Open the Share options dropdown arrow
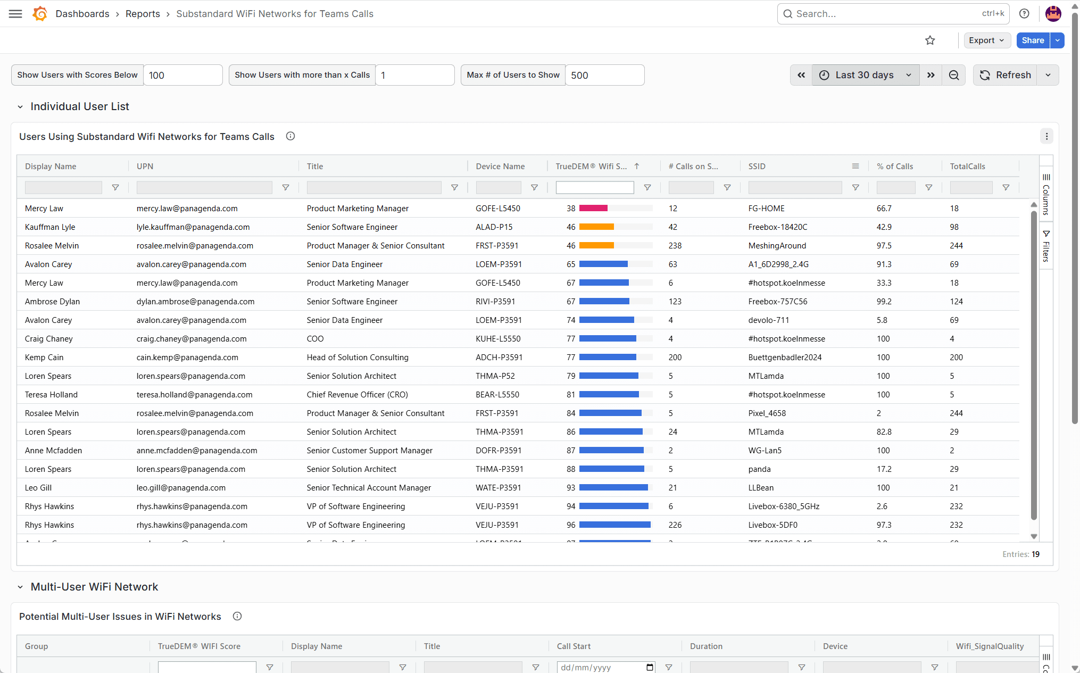 1058,40
